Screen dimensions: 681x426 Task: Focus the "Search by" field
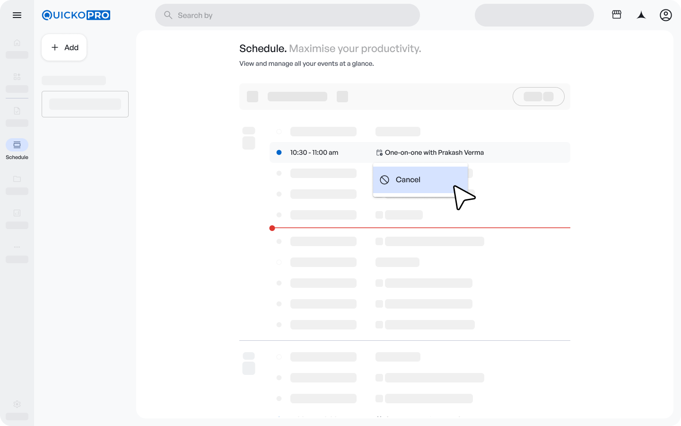tap(288, 15)
